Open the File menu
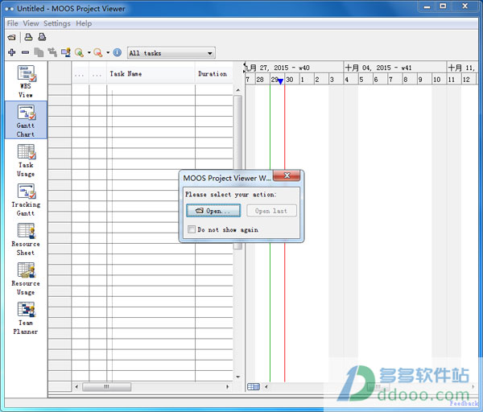 coord(13,23)
